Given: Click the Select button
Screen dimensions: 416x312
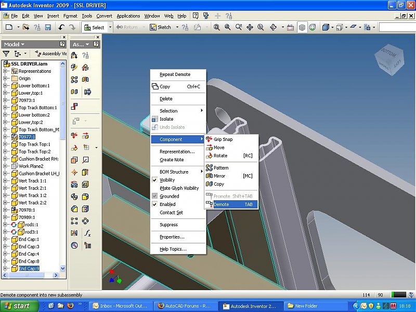Looking at the screenshot, I should pyautogui.click(x=94, y=28).
